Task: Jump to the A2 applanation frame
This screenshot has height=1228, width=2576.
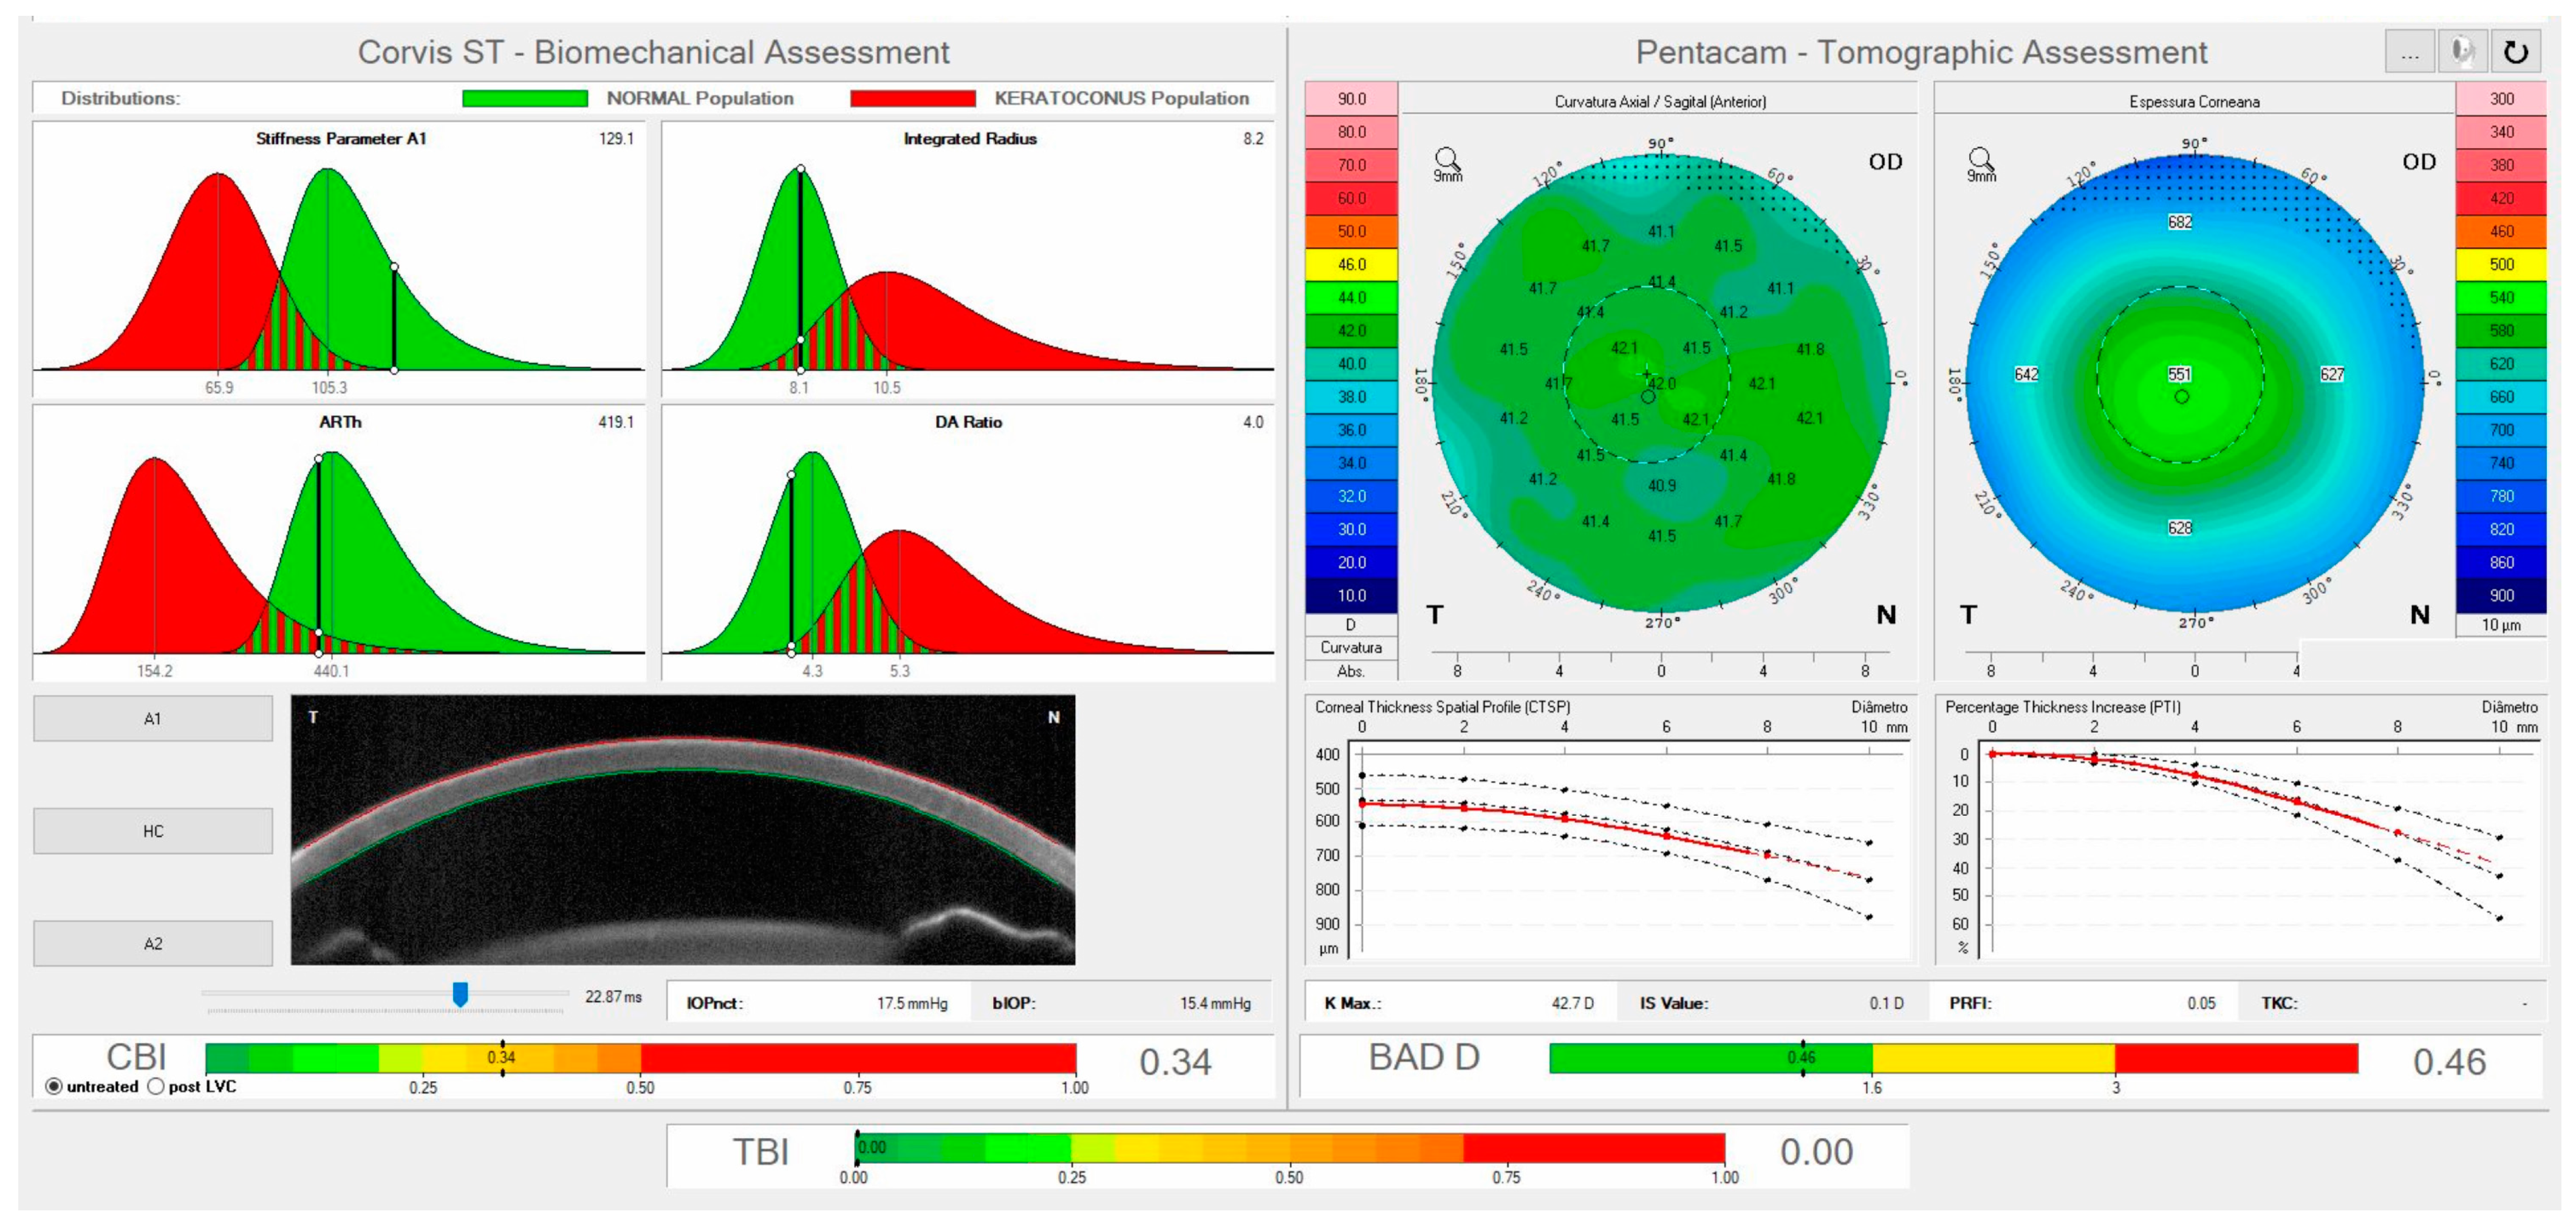Action: (x=152, y=943)
